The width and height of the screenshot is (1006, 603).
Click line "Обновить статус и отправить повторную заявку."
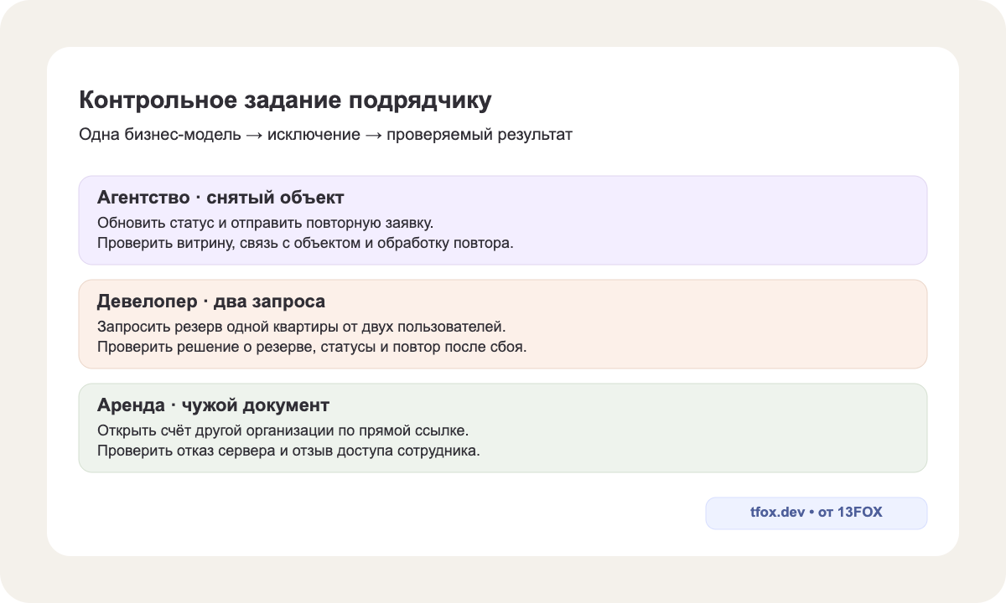point(265,224)
